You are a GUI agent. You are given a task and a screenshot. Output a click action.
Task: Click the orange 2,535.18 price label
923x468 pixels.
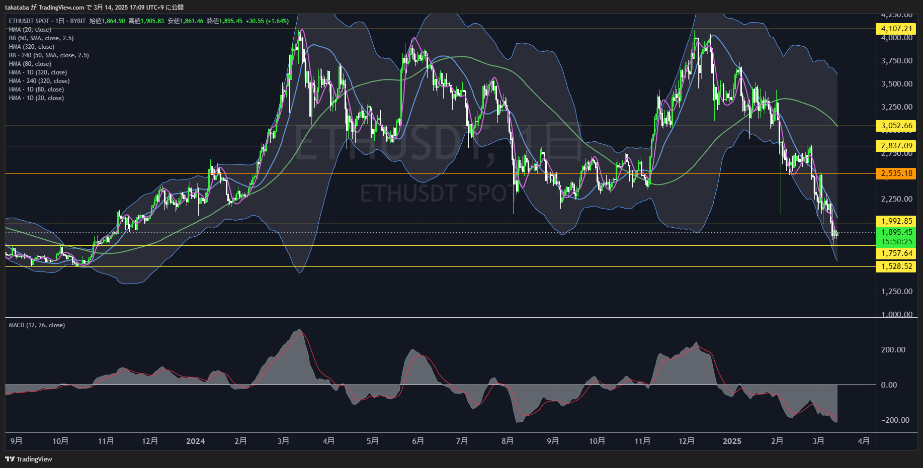pos(896,173)
